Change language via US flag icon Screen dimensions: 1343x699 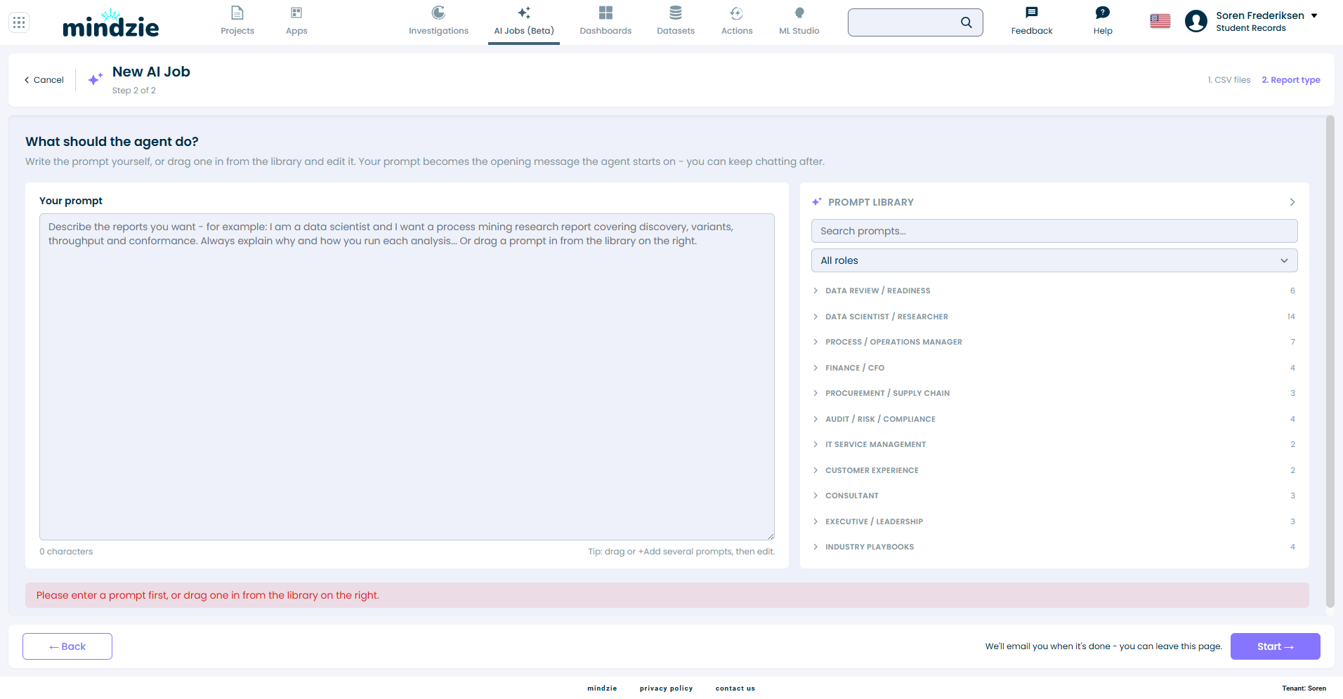click(x=1160, y=22)
